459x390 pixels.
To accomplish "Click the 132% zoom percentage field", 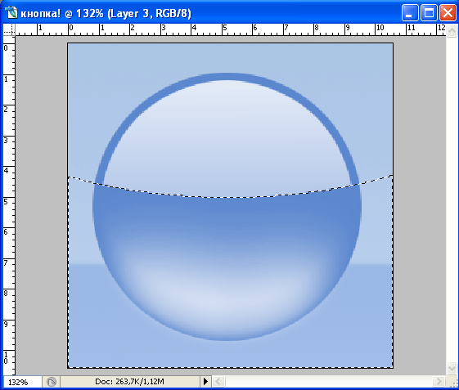I will click(22, 382).
